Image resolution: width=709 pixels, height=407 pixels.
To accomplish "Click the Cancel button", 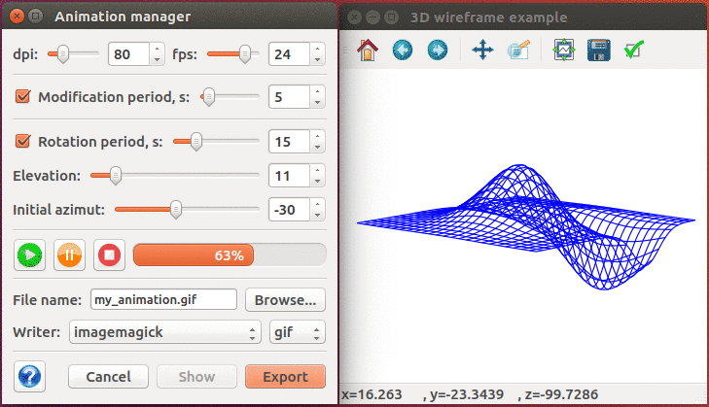I will pos(108,377).
